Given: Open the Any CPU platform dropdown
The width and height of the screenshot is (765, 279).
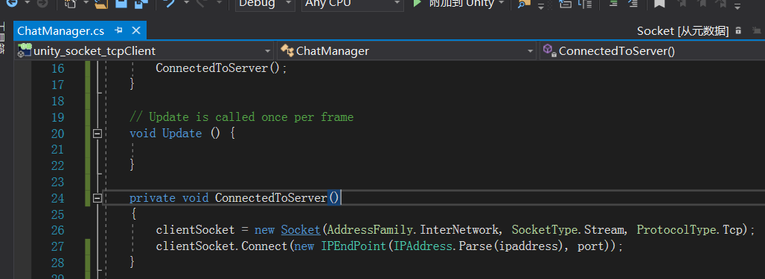Looking at the screenshot, I should [352, 4].
